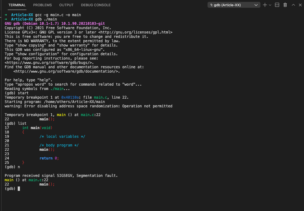Click the Segmentation fault message line
The image size is (304, 211).
coord(61,176)
